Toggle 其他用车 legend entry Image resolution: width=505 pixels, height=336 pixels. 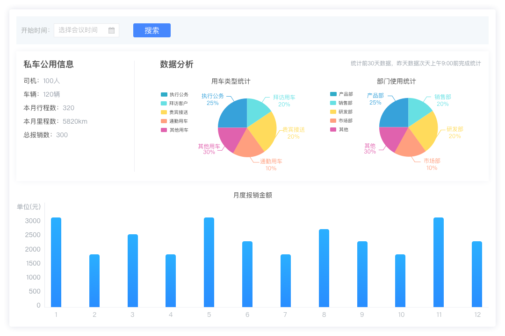[174, 130]
